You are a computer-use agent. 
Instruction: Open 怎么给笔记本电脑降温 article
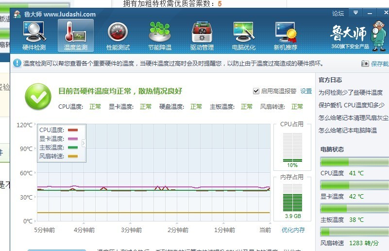click(348, 131)
